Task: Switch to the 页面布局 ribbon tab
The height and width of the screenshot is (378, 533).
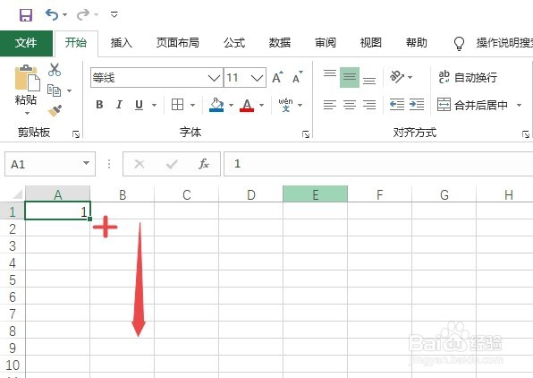Action: coord(177,43)
